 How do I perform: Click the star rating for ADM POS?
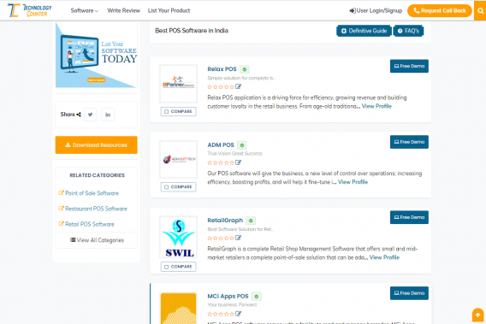(x=221, y=162)
